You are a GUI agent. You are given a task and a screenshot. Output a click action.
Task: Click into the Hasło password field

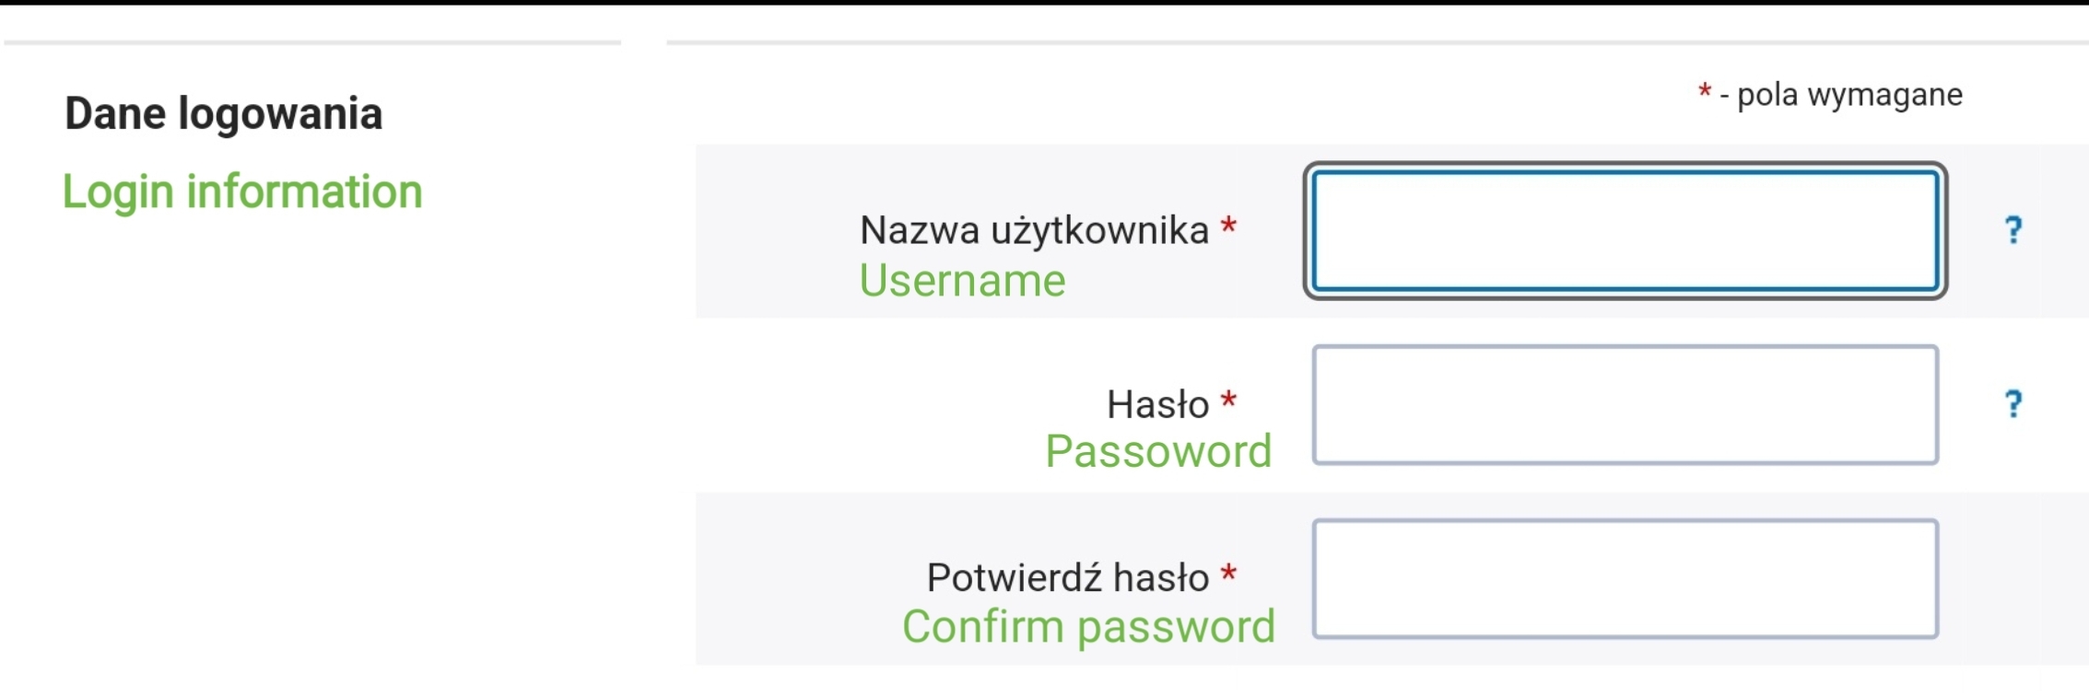tap(1625, 405)
